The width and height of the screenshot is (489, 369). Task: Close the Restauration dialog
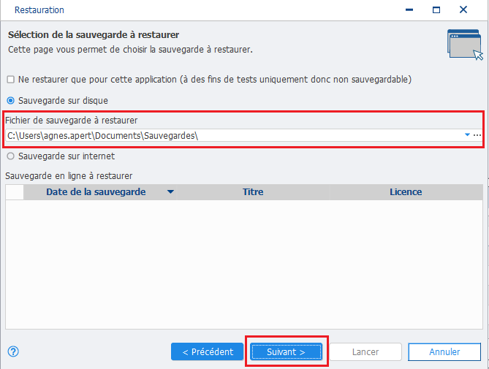[463, 10]
